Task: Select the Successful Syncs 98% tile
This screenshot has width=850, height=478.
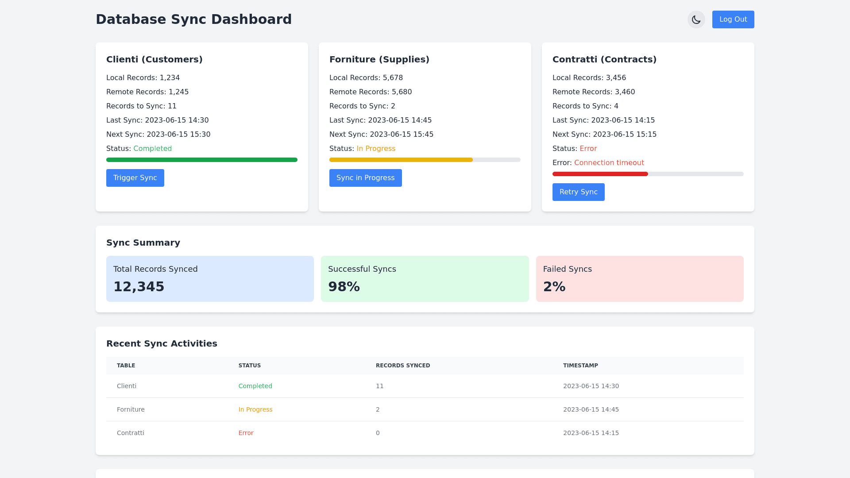Action: pyautogui.click(x=425, y=279)
